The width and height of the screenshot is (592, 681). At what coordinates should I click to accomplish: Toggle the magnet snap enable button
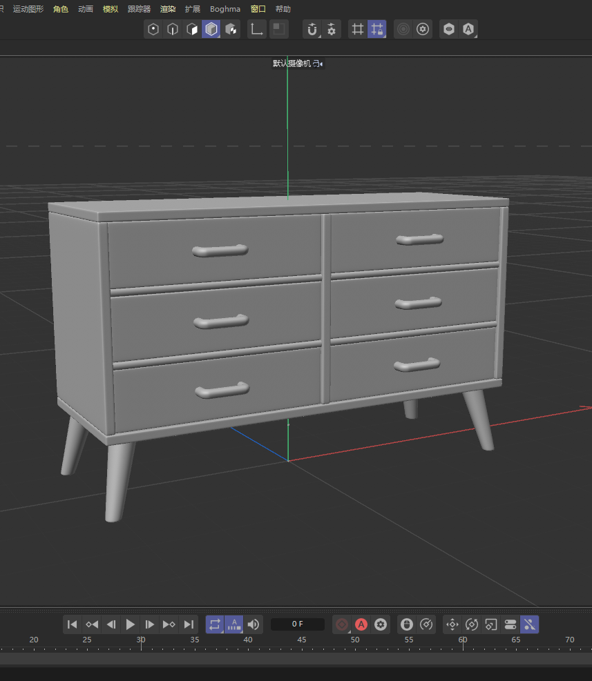[312, 29]
